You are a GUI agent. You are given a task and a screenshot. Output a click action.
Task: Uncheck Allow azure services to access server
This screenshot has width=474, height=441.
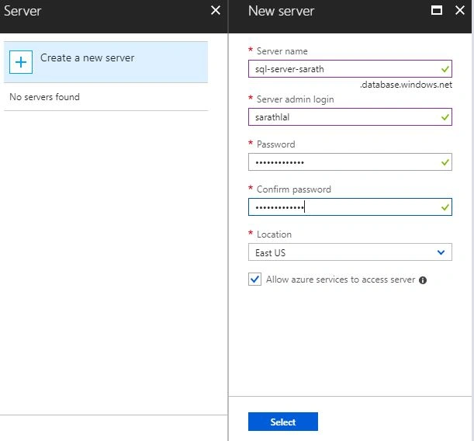click(254, 280)
